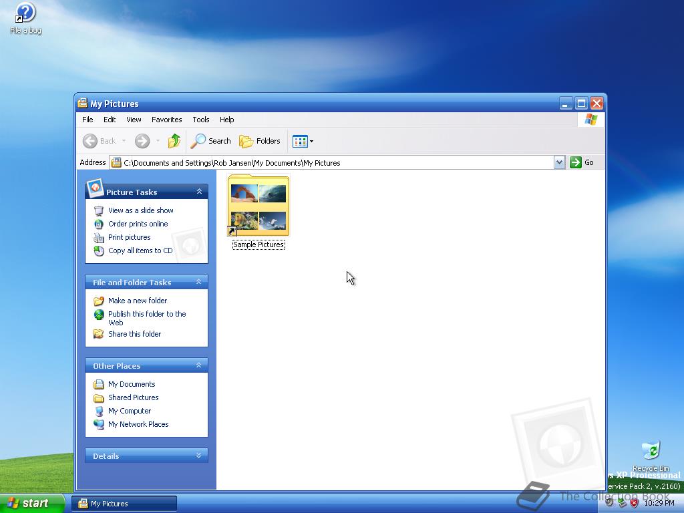Click the Shared Pictures folder icon
This screenshot has width=684, height=513.
click(x=99, y=398)
